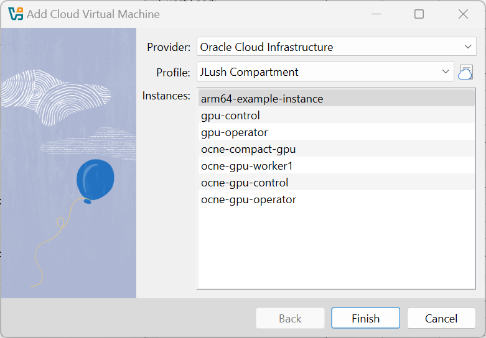This screenshot has height=338, width=486.
Task: Pick ocne-compact-gpu from Instances
Action: [248, 149]
